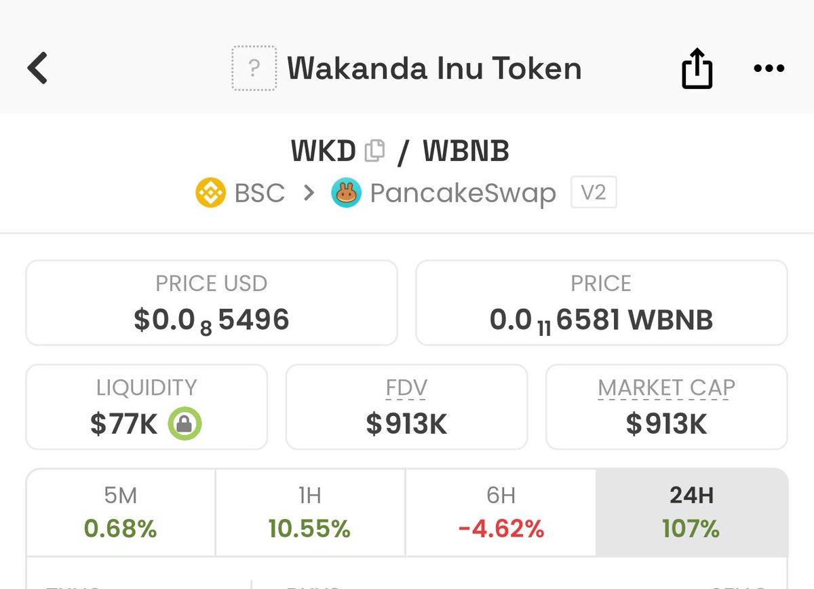Tap the BSC chain logo
814x589 pixels.
coord(210,193)
